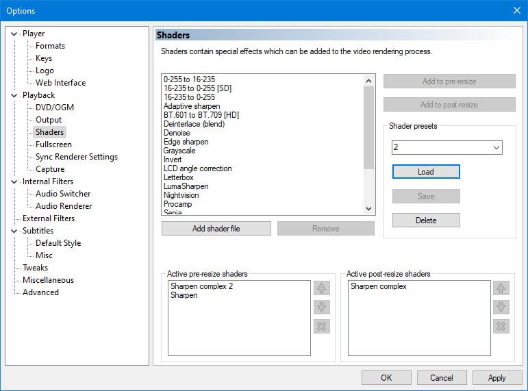The width and height of the screenshot is (528, 391).
Task: Confirm with the OK button
Action: point(386,378)
